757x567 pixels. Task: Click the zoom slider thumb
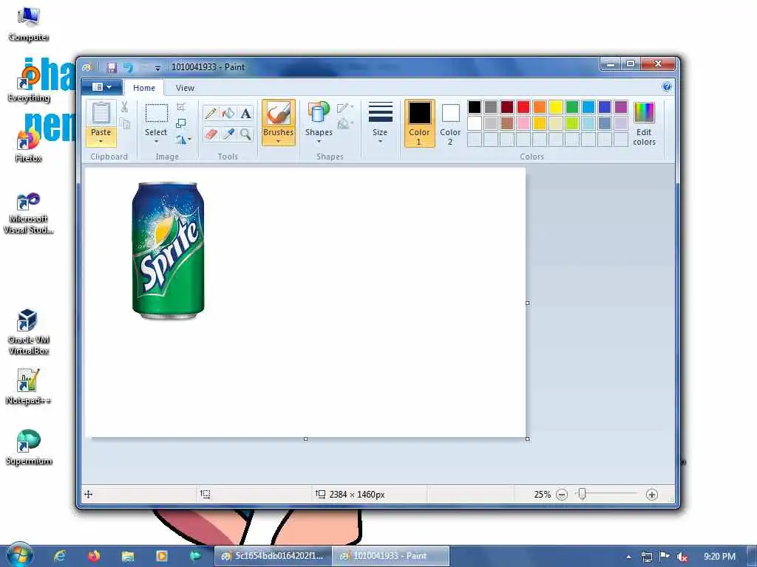583,494
